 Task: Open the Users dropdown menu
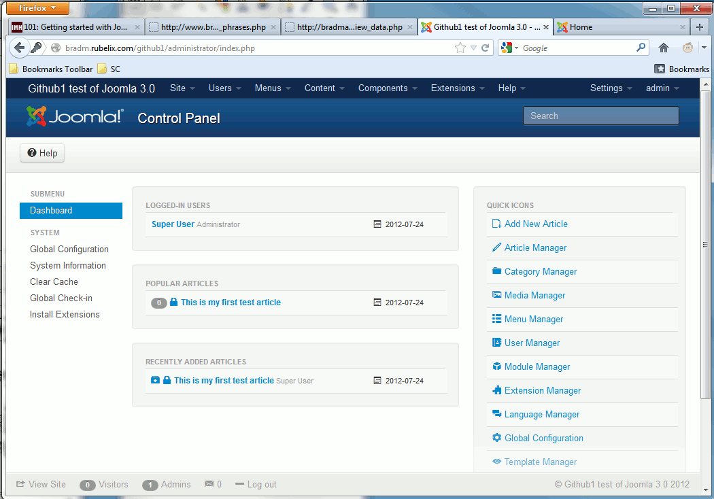[x=225, y=88]
